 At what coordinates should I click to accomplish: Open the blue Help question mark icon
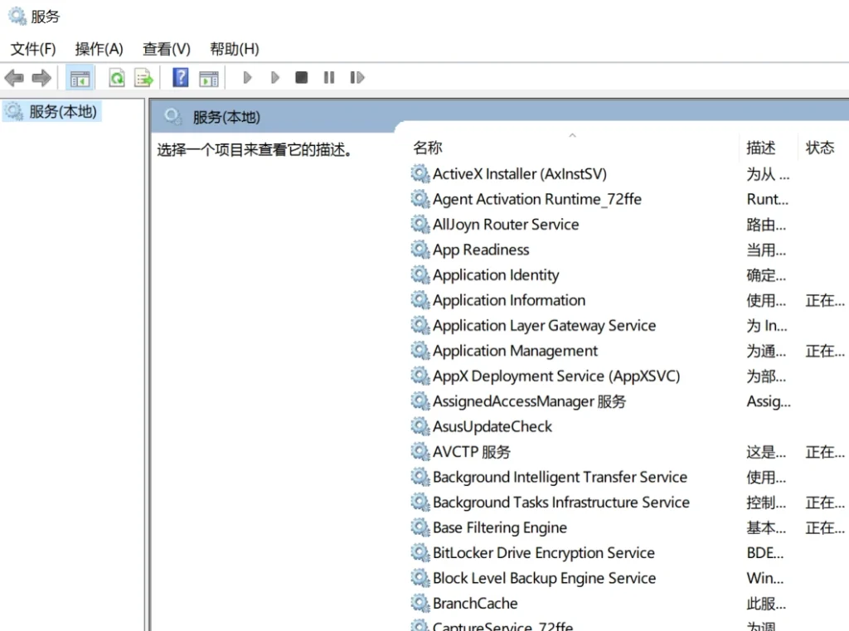180,77
